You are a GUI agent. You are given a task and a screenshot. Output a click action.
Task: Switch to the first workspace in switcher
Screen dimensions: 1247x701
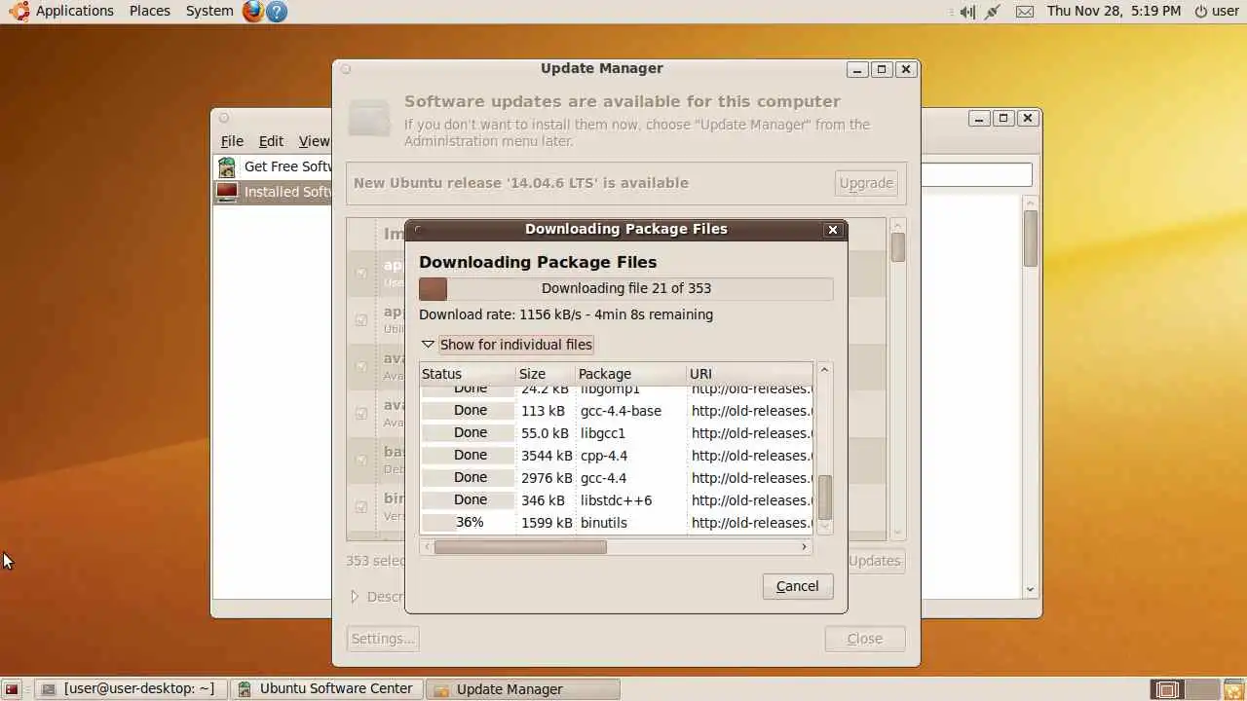pos(1166,689)
